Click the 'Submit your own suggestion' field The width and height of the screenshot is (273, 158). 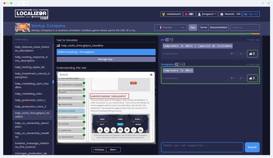tap(202, 147)
